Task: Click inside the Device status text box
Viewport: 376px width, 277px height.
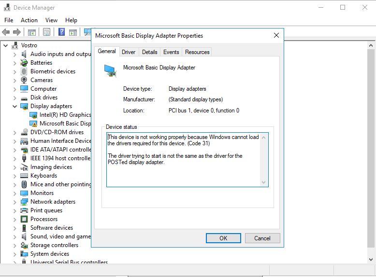Action: 184,160
